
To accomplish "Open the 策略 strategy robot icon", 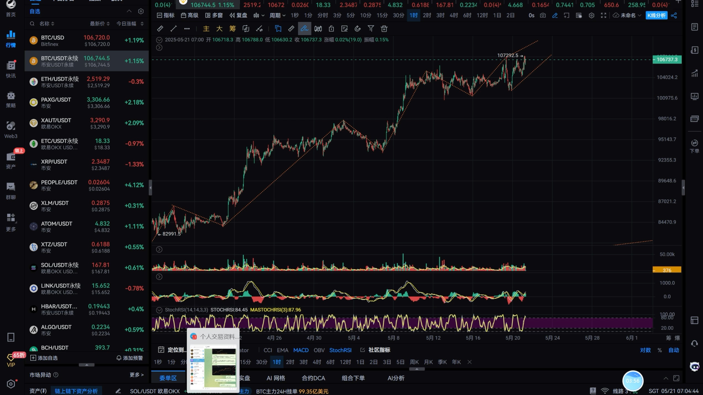I will pos(11,100).
